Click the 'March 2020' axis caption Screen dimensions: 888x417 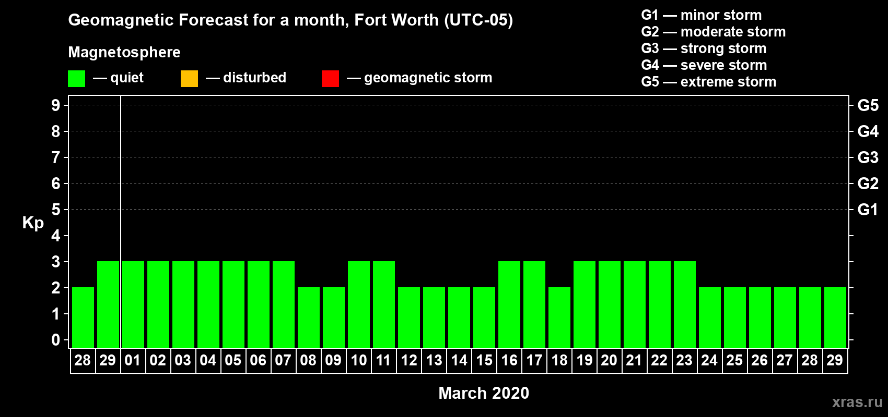click(484, 393)
